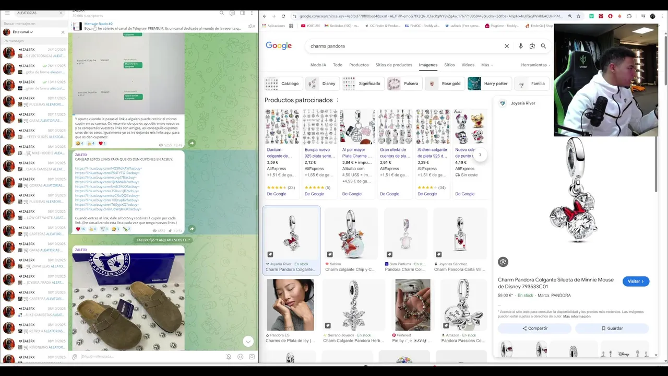Toggle channel notifications bell icon
The image size is (668, 376).
point(229,357)
